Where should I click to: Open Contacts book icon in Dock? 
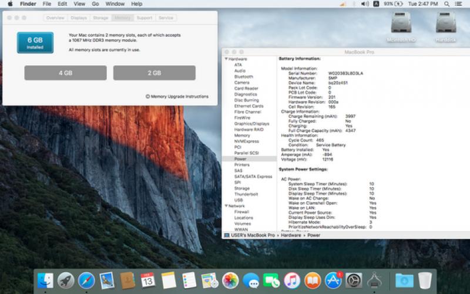point(127,281)
